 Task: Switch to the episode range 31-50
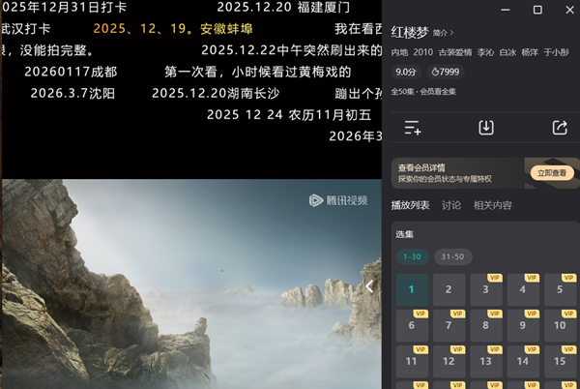pyautogui.click(x=452, y=256)
